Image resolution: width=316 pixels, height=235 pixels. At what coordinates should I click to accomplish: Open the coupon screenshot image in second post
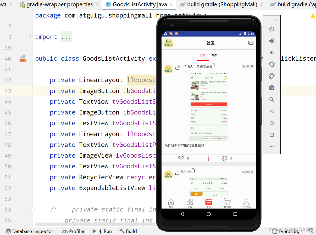tap(209, 187)
